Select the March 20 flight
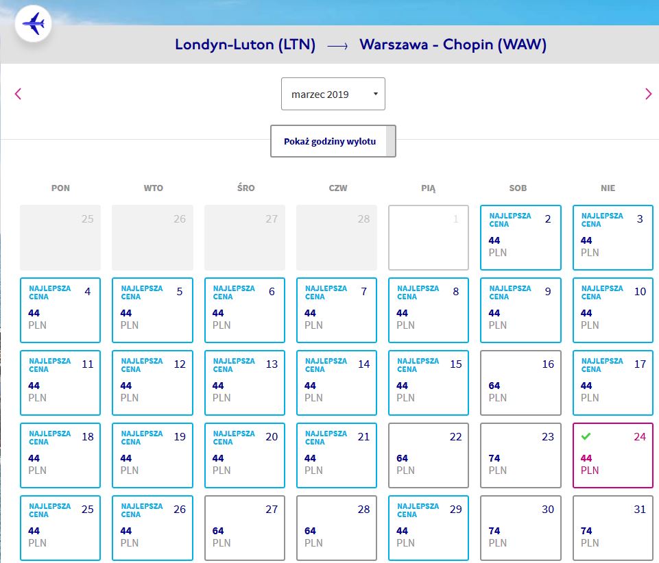Image resolution: width=659 pixels, height=563 pixels. (245, 455)
